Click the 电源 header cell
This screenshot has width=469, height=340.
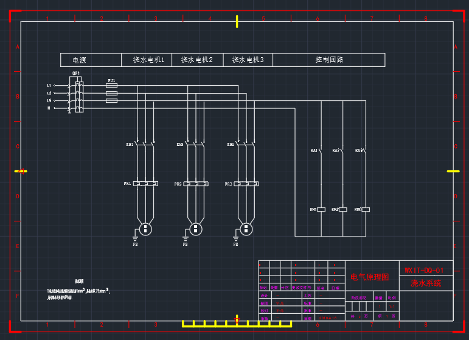pyautogui.click(x=79, y=60)
